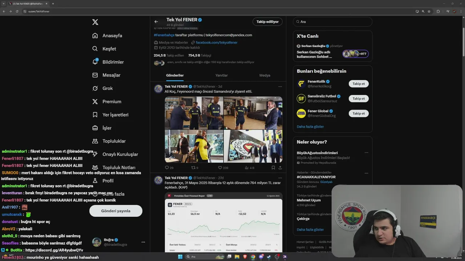Open the Chrome three-dot menu
The image size is (465, 261).
(x=461, y=11)
